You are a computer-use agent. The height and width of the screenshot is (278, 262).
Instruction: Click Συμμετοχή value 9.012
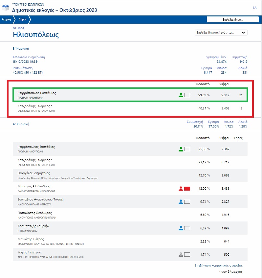tap(244, 62)
